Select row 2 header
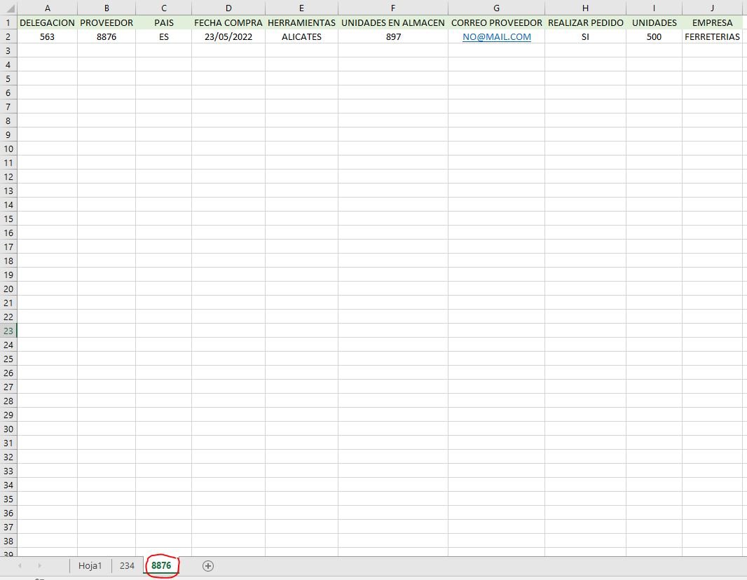The image size is (747, 580). pyautogui.click(x=8, y=36)
